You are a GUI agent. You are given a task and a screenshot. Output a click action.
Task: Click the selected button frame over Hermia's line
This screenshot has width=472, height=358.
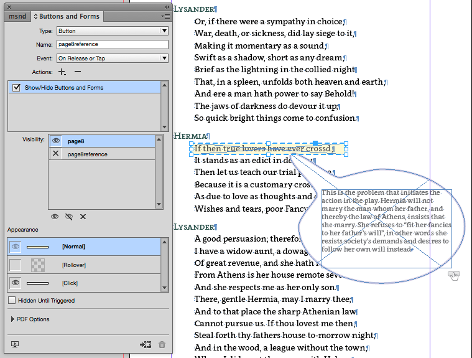269,149
